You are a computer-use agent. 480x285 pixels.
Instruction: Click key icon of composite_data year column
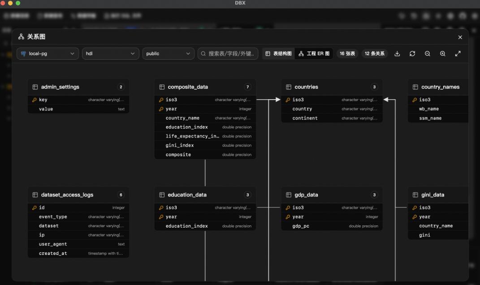(x=161, y=109)
